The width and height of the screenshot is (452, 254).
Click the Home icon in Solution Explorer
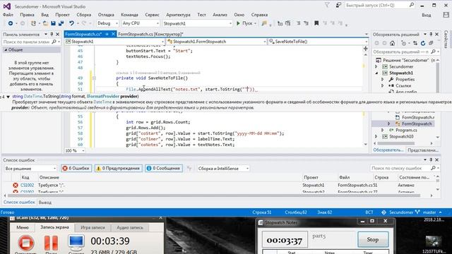(392, 43)
